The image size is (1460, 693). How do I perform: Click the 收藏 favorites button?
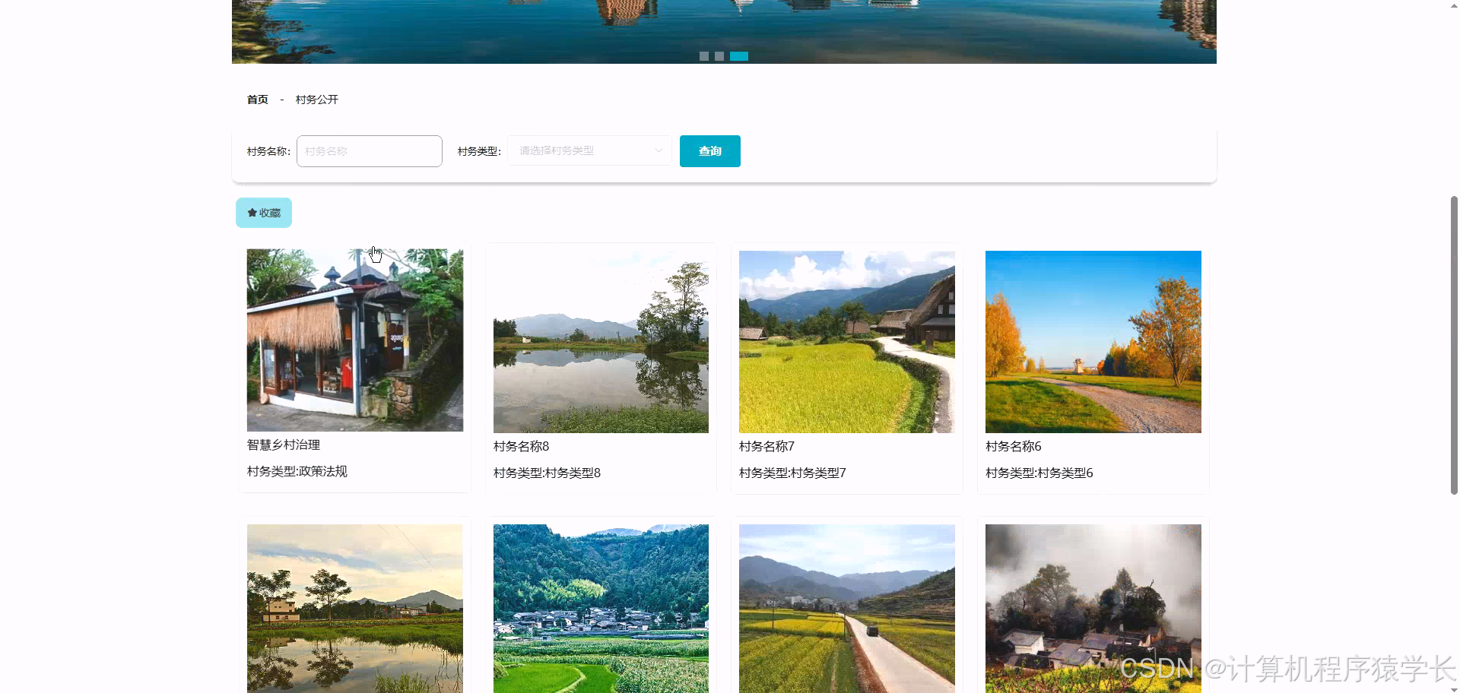(x=264, y=213)
